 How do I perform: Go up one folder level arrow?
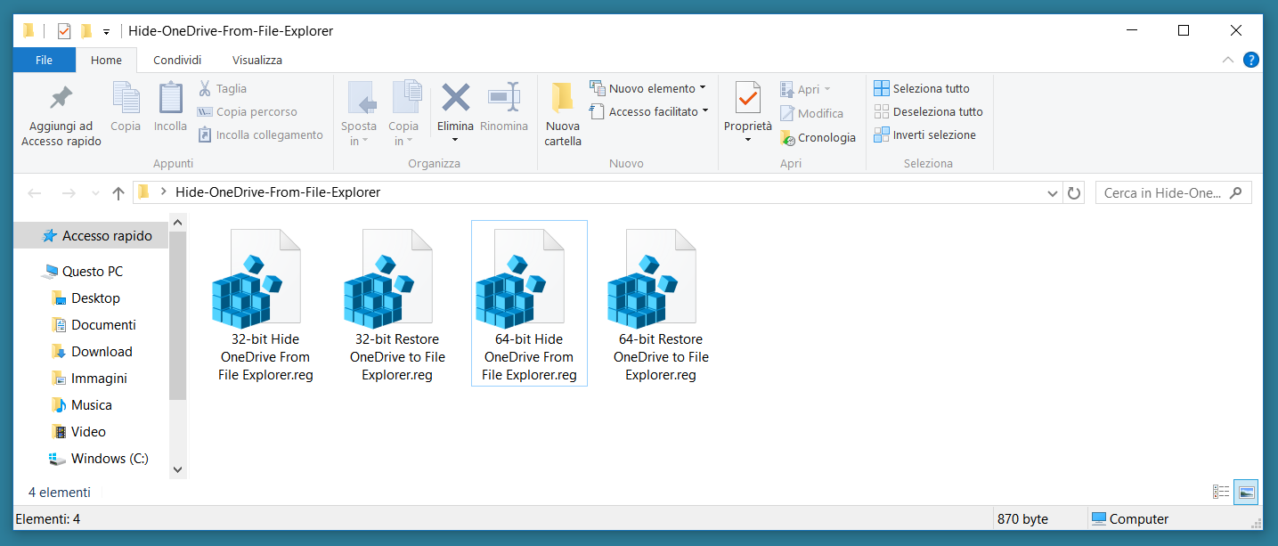tap(118, 192)
